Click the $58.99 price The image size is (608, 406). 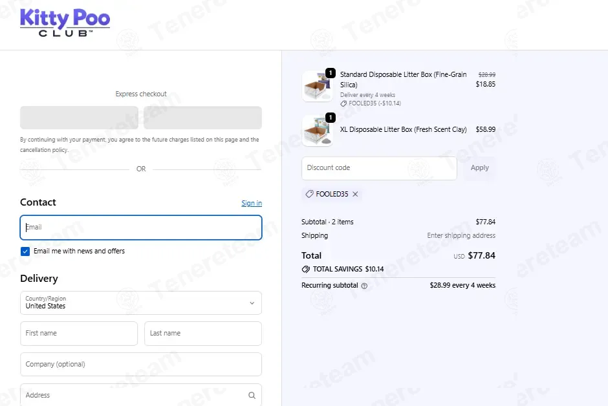486,129
